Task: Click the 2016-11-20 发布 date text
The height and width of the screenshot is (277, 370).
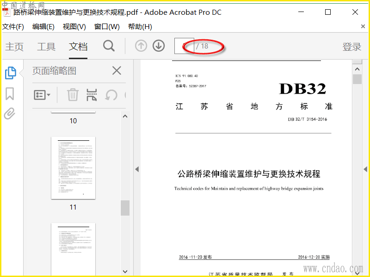Action: click(x=195, y=257)
